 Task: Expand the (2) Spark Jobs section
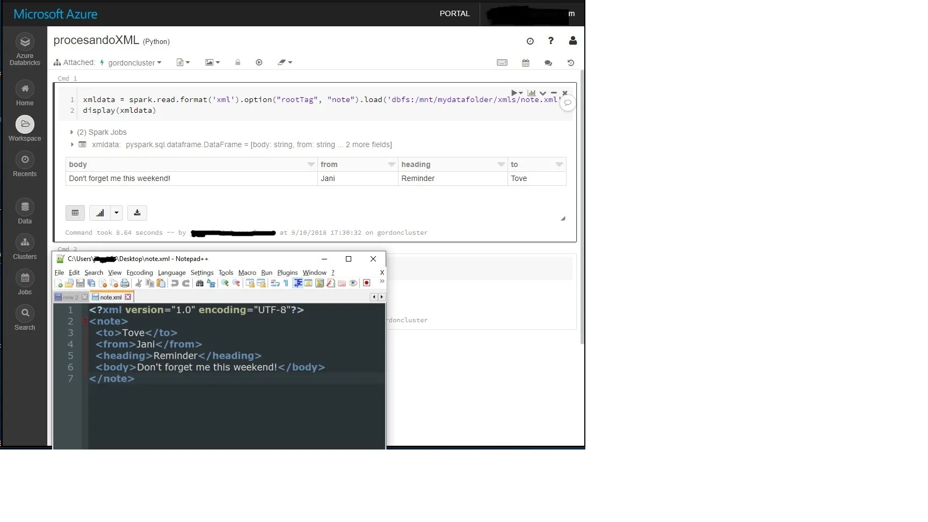99,132
